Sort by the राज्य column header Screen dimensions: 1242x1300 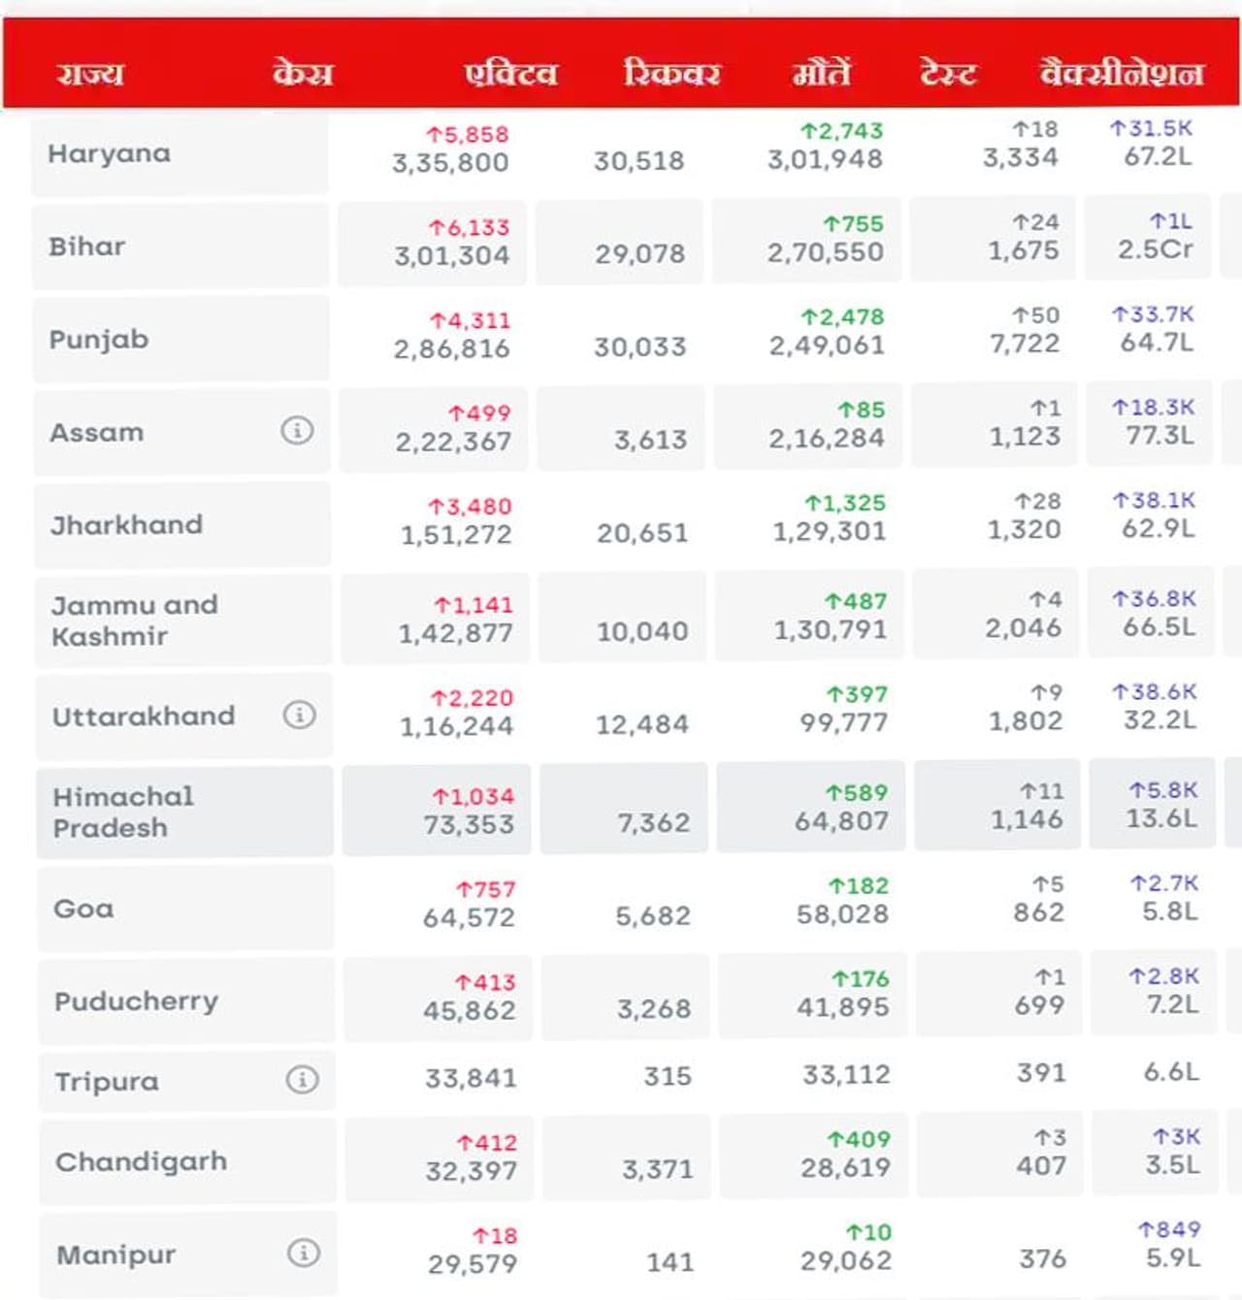coord(90,73)
